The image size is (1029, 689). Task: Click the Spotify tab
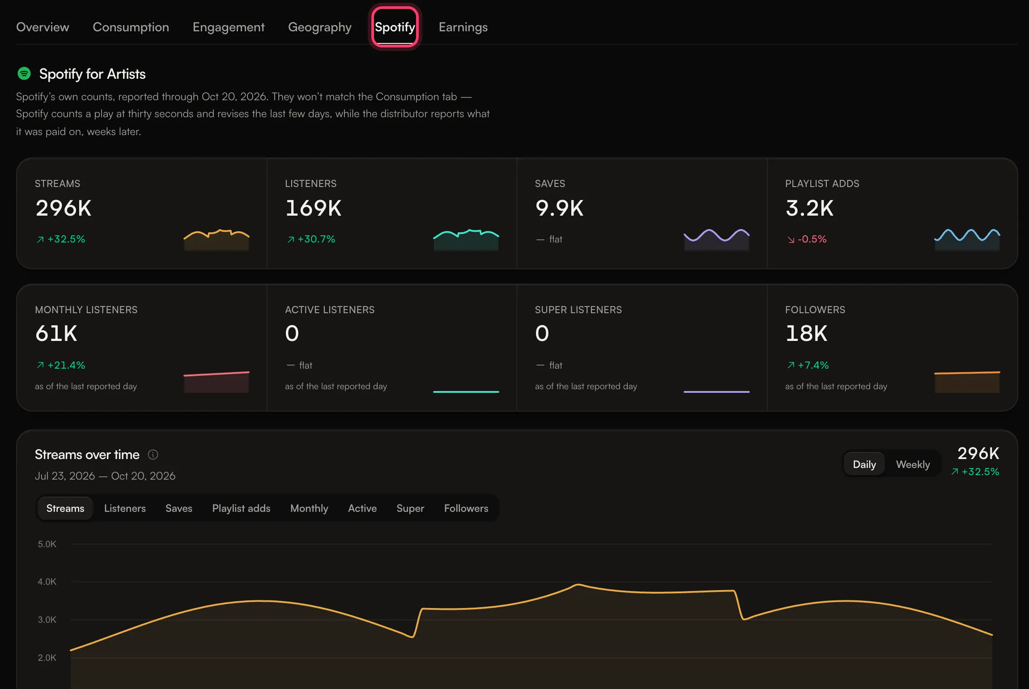[395, 27]
